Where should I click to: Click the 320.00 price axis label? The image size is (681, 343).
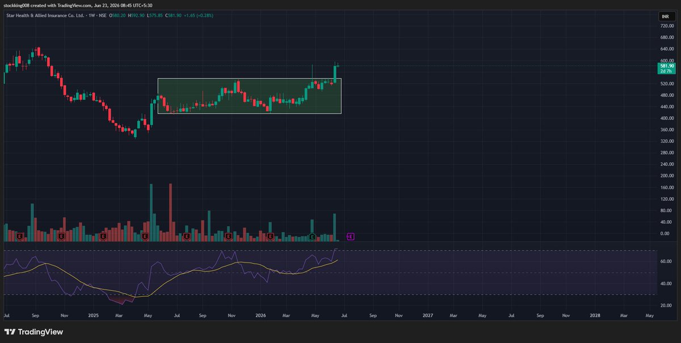click(x=666, y=142)
